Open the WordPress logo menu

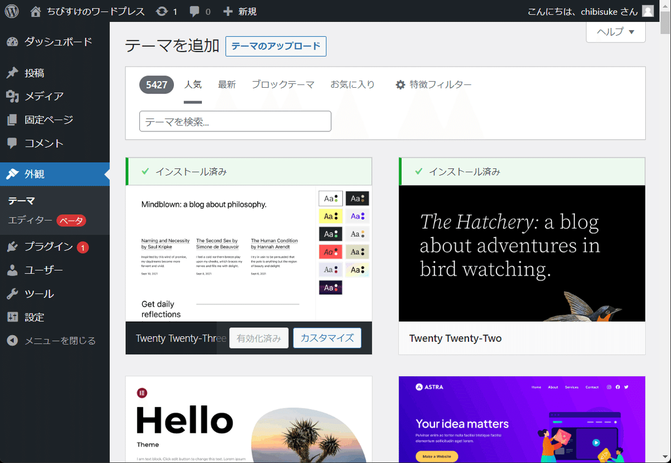click(12, 11)
